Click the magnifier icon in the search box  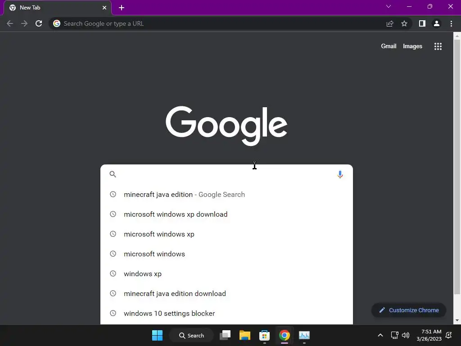[113, 174]
